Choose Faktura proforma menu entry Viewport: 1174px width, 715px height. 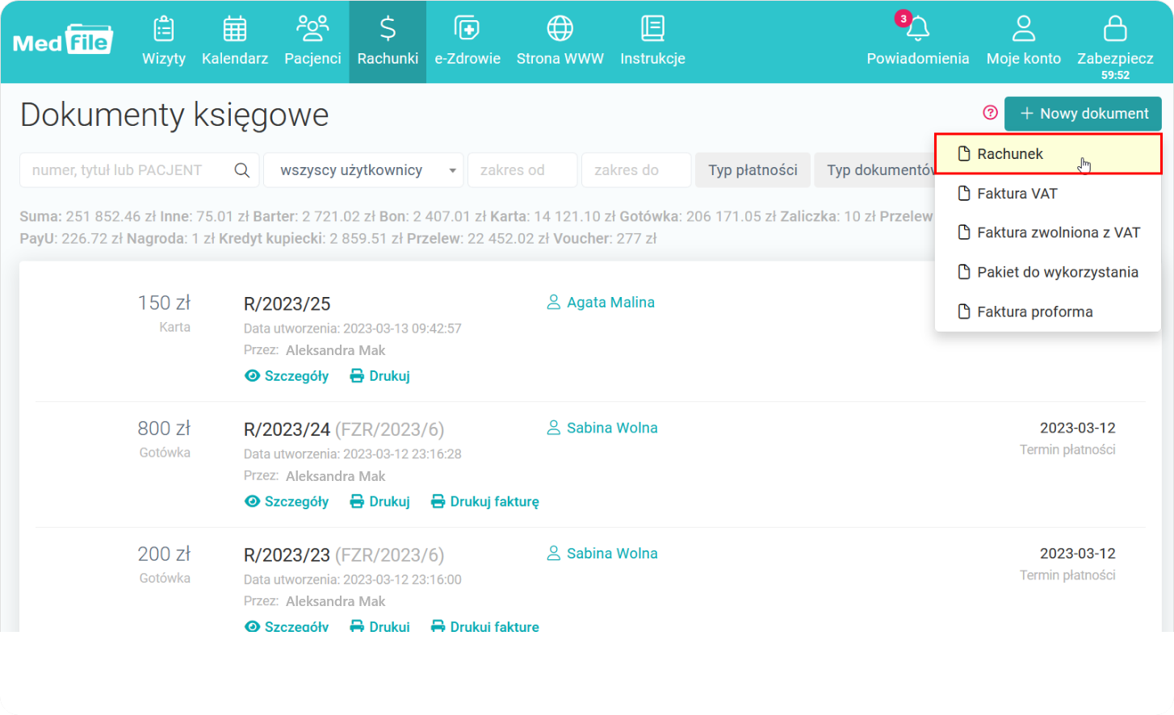(x=1034, y=312)
